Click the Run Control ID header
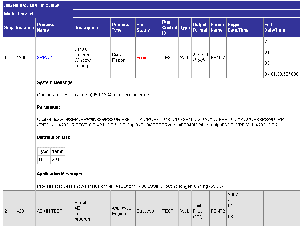This screenshot has width=301, height=226. [x=169, y=27]
